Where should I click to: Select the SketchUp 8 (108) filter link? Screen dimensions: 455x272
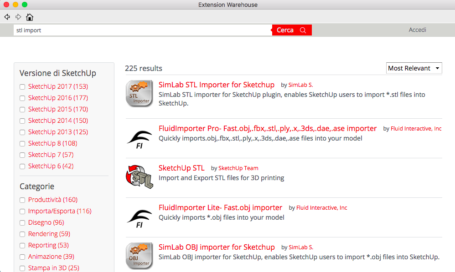pyautogui.click(x=53, y=143)
